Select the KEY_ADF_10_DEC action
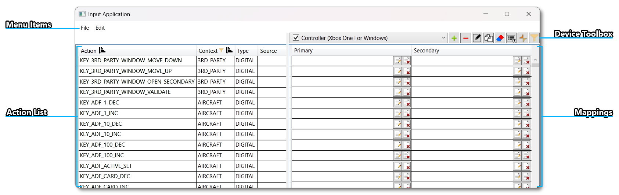The height and width of the screenshot is (195, 619). tap(101, 124)
